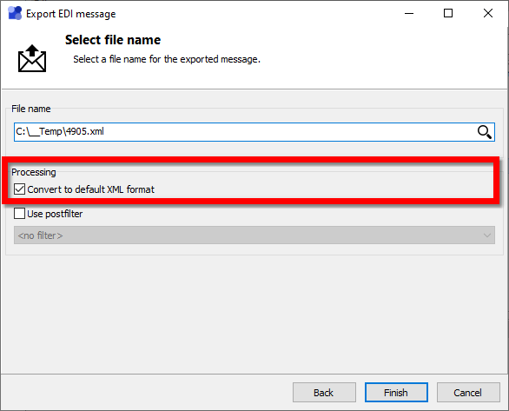Click the Finish button
The height and width of the screenshot is (411, 509).
(396, 393)
